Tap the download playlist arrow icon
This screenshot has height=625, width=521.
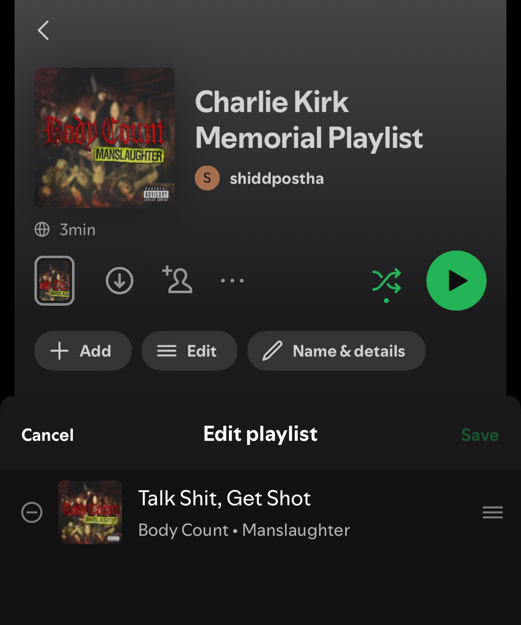click(x=119, y=280)
